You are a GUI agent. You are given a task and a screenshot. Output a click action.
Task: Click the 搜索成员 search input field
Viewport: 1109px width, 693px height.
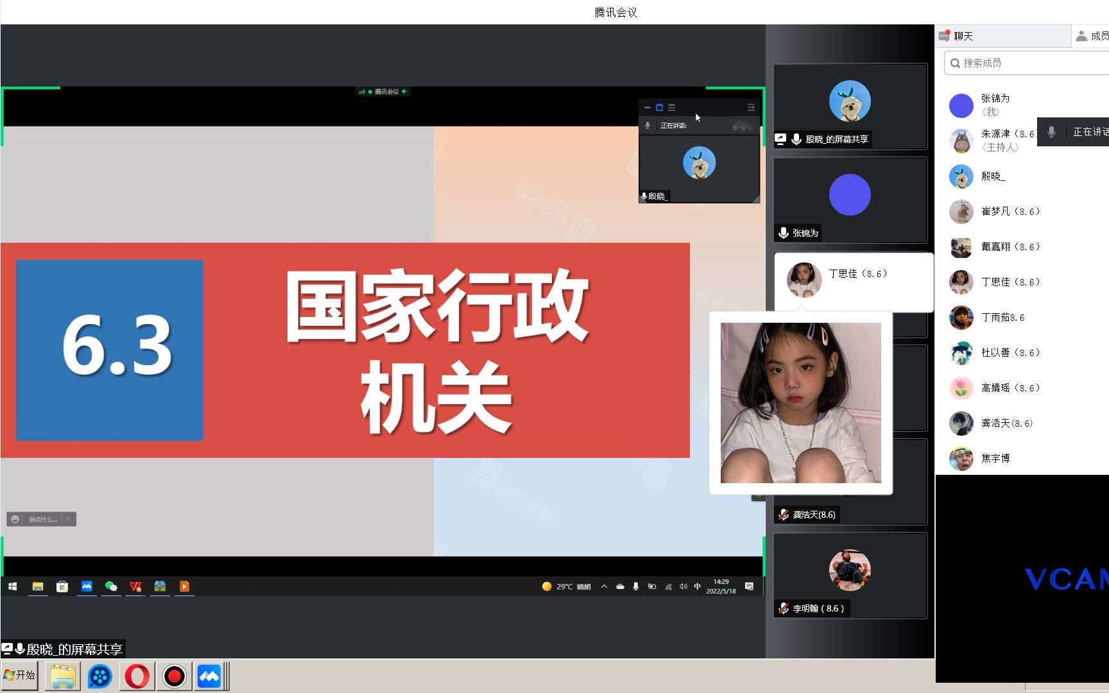coord(1008,63)
